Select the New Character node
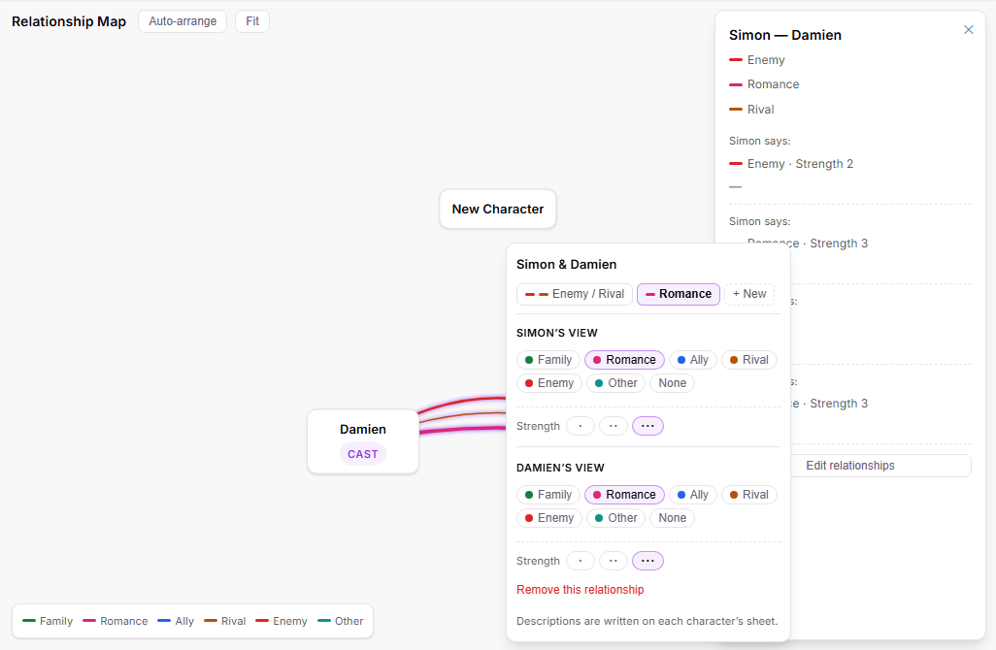996x650 pixels. pos(498,209)
